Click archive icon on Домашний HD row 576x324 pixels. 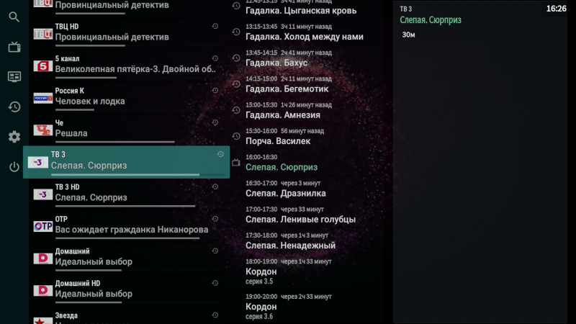pyautogui.click(x=215, y=283)
